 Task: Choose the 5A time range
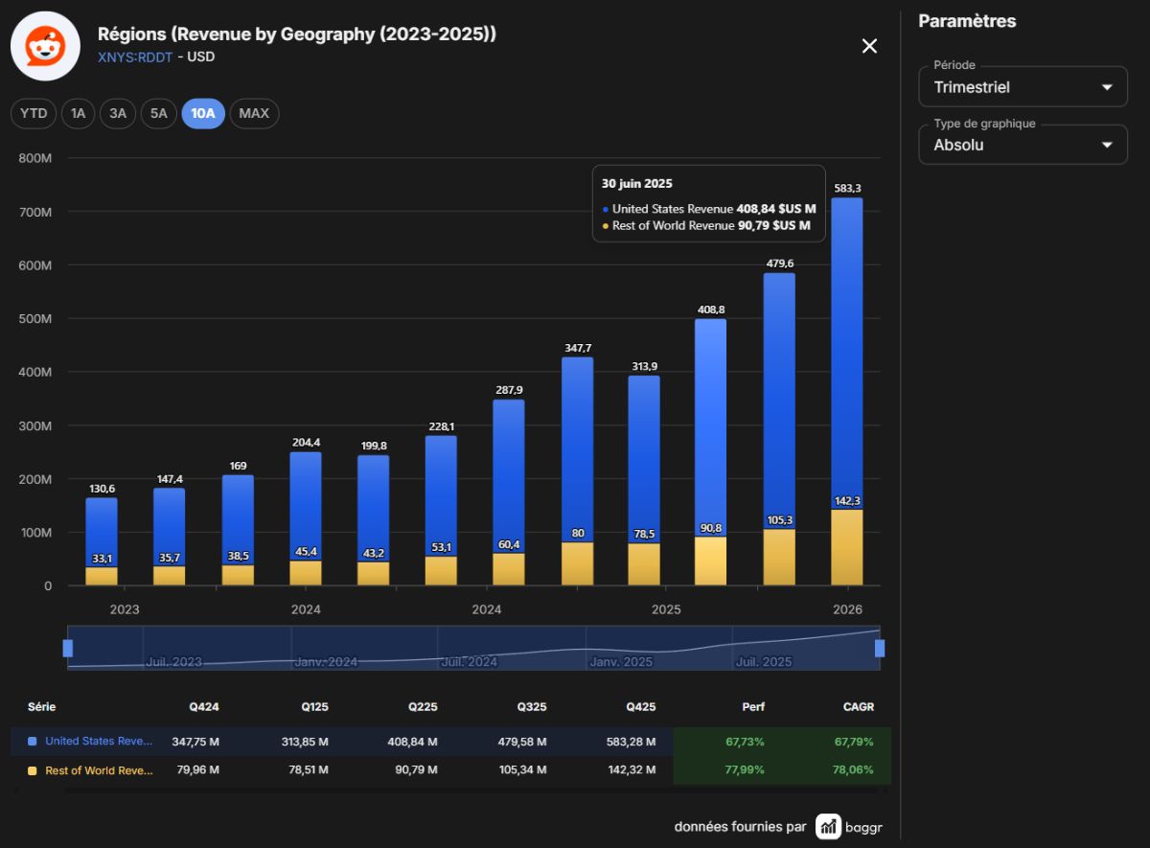tap(158, 113)
